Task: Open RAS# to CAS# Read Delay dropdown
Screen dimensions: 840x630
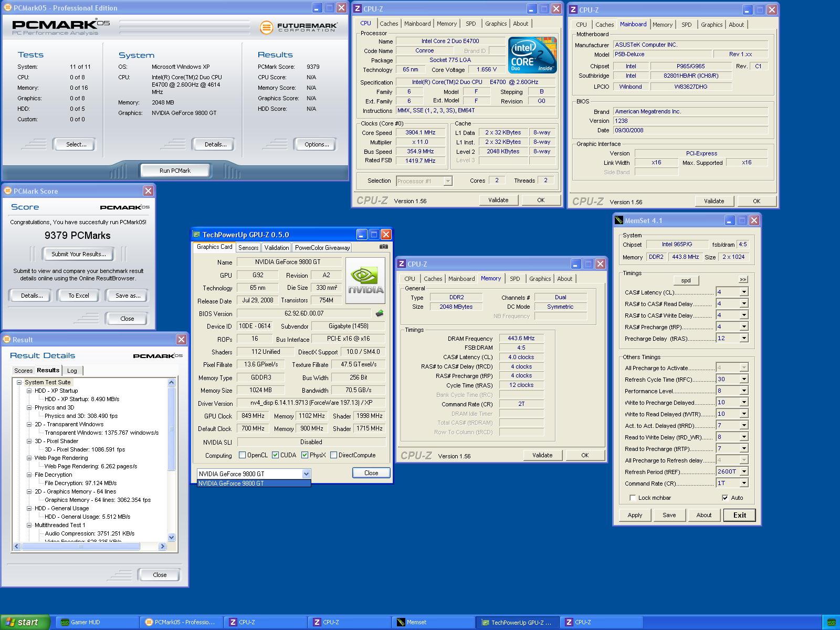Action: coord(744,303)
